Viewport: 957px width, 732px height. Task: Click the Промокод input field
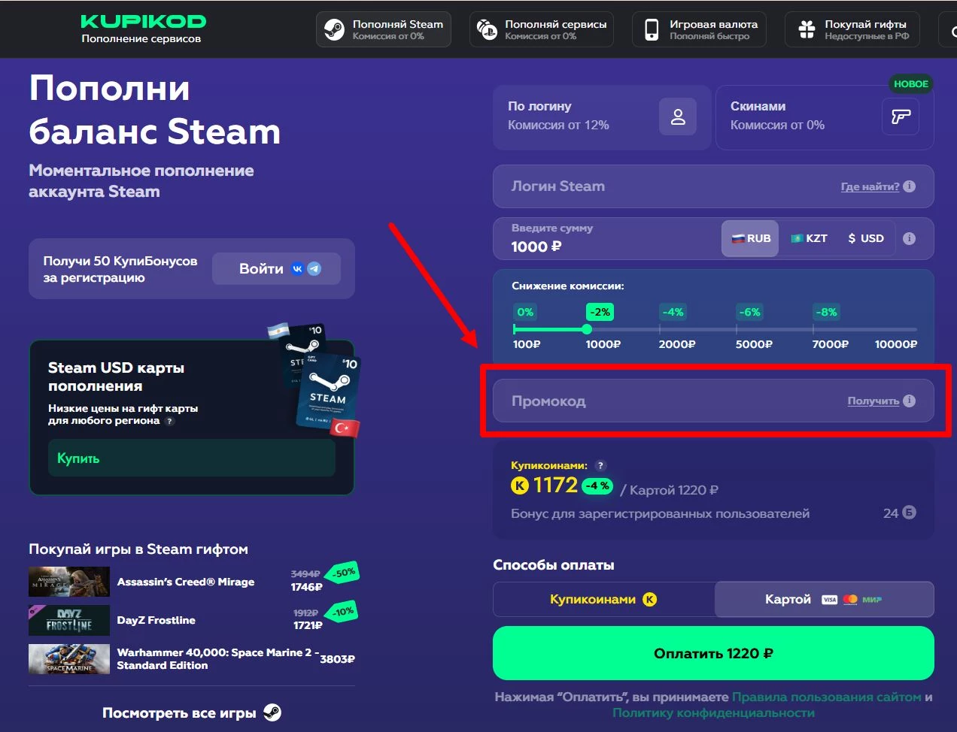[640, 401]
